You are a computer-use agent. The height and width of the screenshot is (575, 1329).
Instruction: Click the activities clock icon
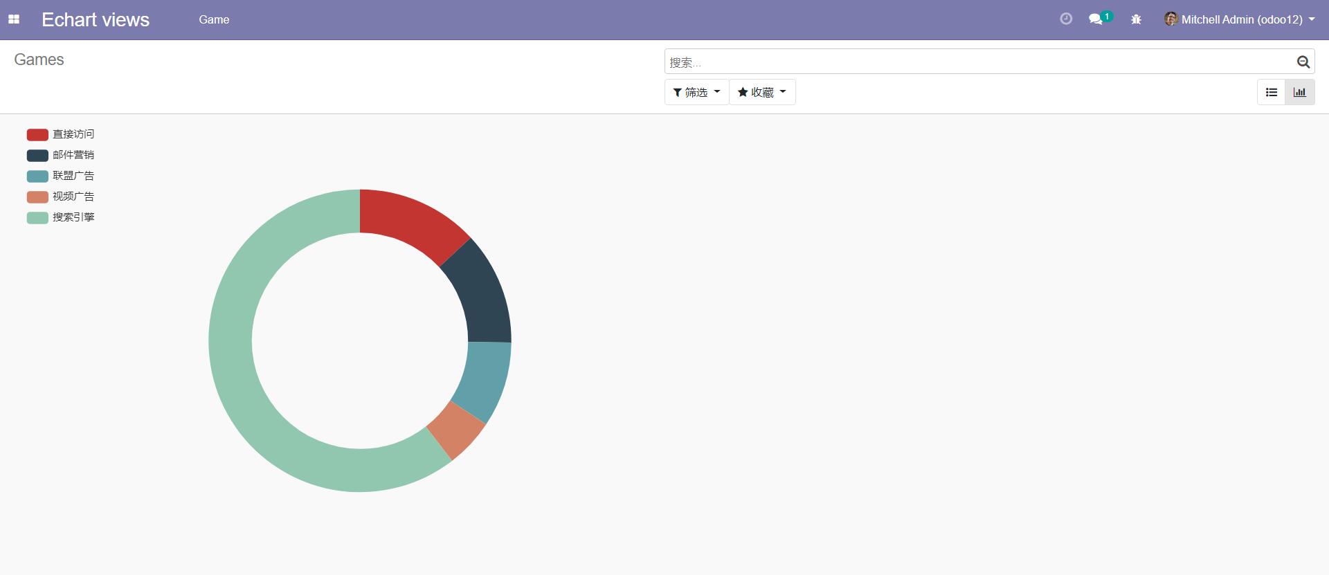(1066, 19)
